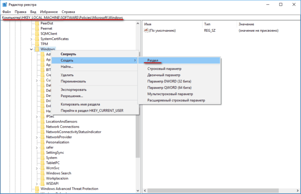The height and width of the screenshot is (194, 301).
Task: Open Разрешения... from the context menu
Action: [95, 96]
